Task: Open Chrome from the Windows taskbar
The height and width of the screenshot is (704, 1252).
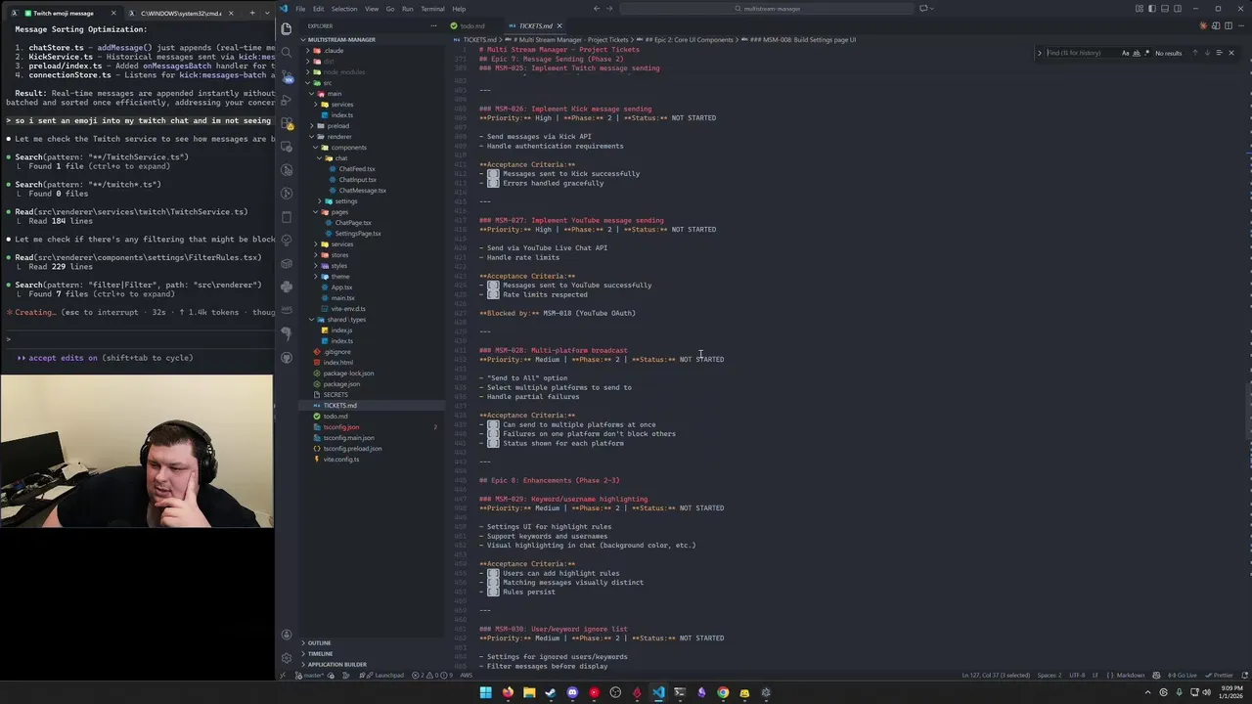Action: (x=723, y=692)
